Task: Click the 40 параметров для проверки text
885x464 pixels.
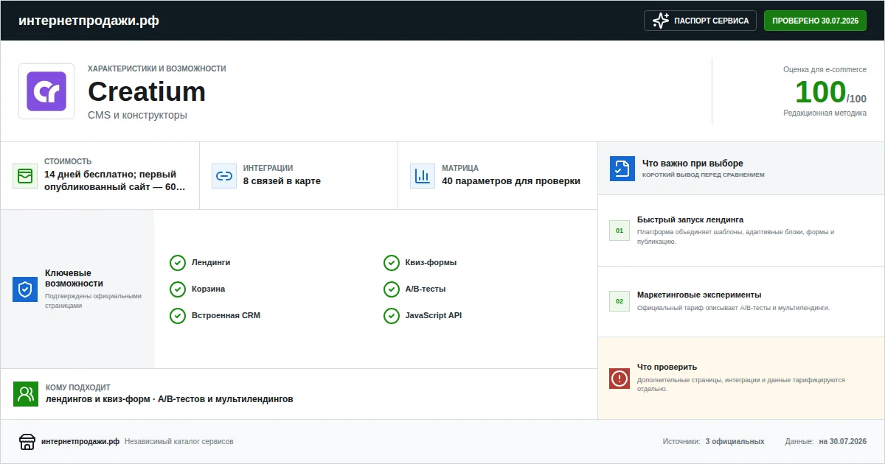Action: pyautogui.click(x=511, y=181)
